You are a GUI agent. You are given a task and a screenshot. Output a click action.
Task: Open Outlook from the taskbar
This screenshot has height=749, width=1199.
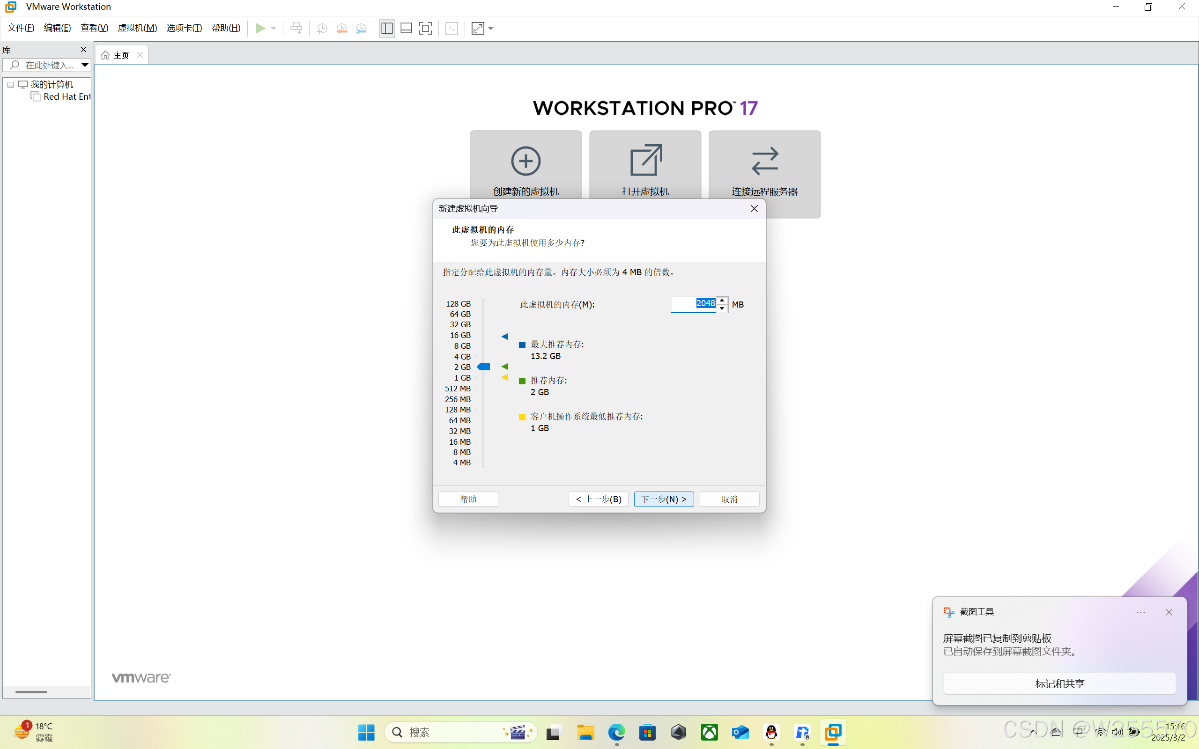click(x=740, y=732)
